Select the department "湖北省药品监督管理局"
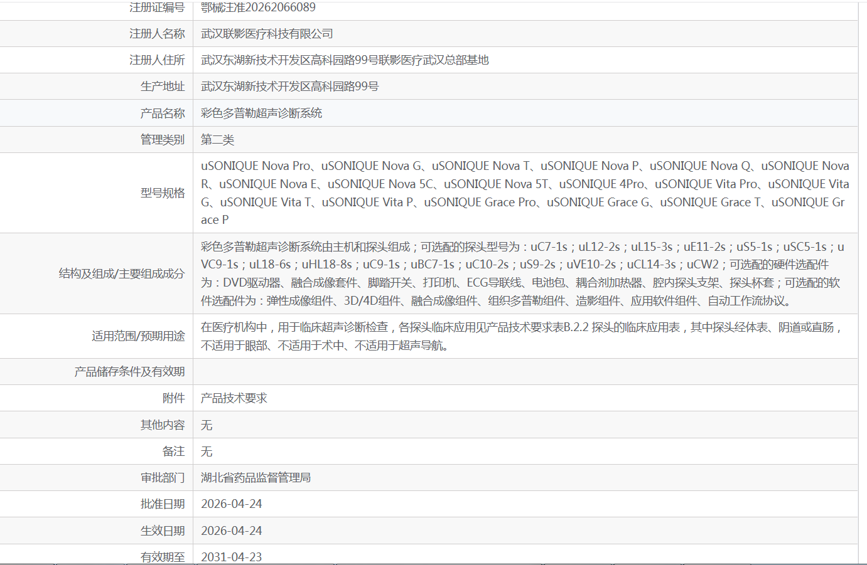Screen dimensions: 867x565 [x=256, y=478]
